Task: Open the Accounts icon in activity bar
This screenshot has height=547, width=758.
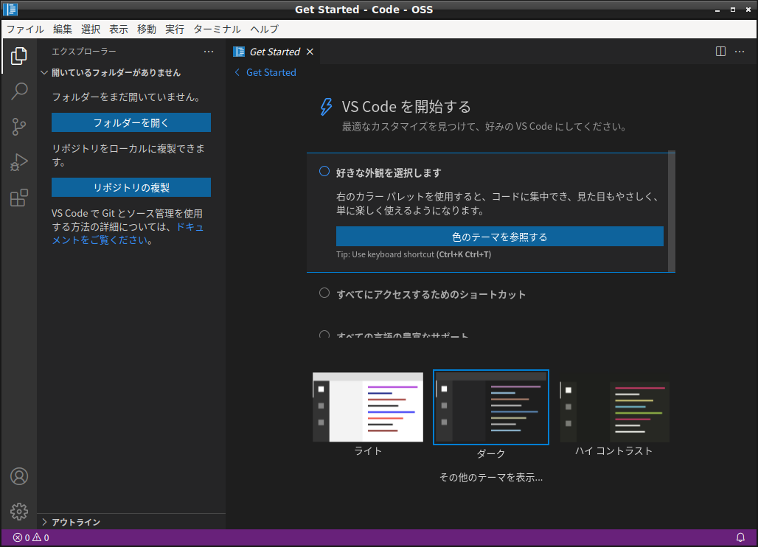Action: 19,476
